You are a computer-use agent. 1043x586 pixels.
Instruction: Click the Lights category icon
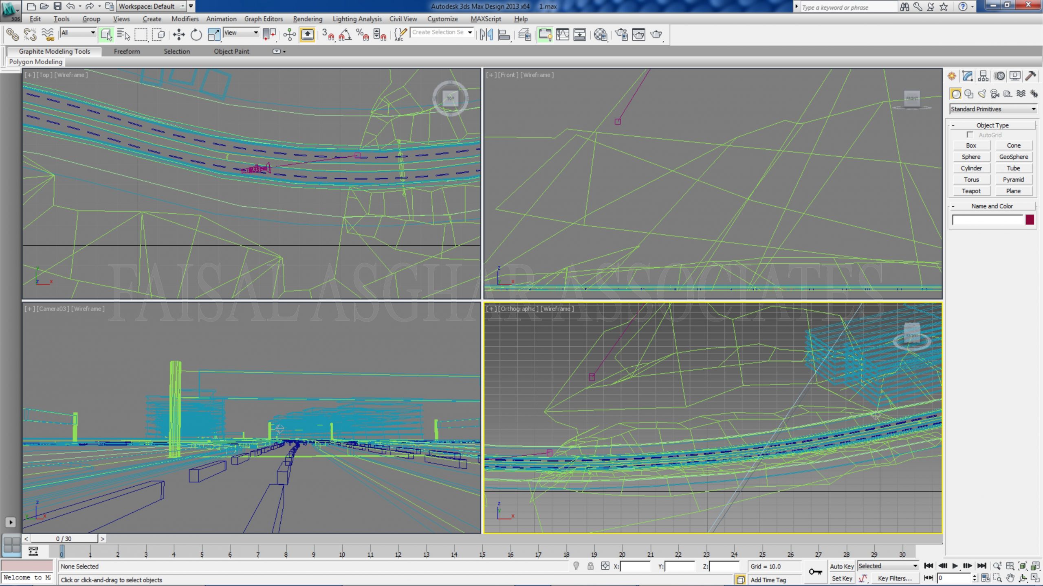[x=982, y=94]
